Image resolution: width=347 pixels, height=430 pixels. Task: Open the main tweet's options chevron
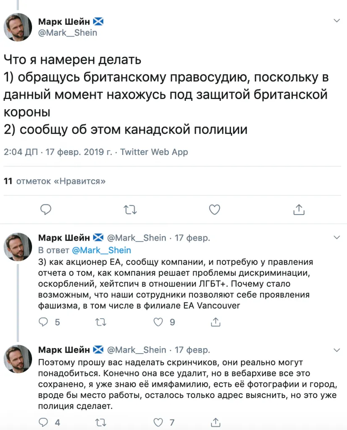point(336,21)
